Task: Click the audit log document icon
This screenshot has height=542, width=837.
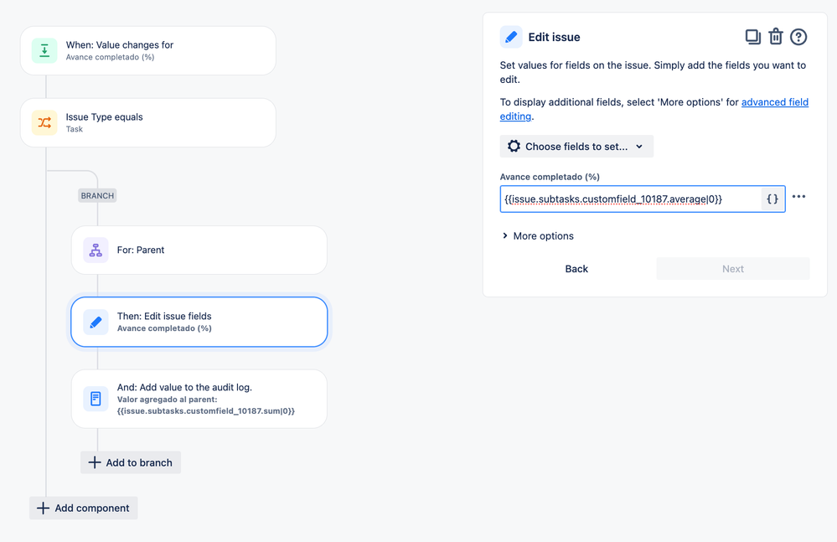Action: tap(96, 399)
